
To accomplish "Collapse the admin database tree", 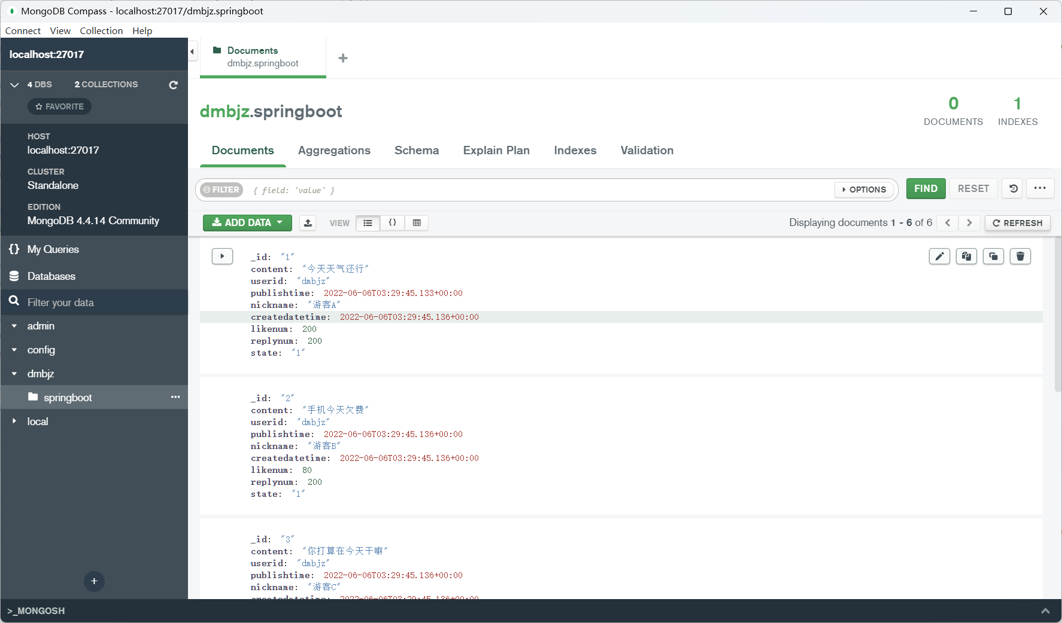I will 14,326.
